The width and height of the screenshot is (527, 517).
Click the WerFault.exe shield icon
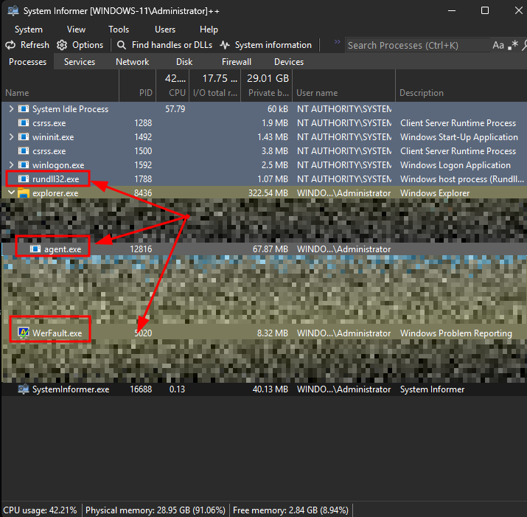click(x=24, y=333)
